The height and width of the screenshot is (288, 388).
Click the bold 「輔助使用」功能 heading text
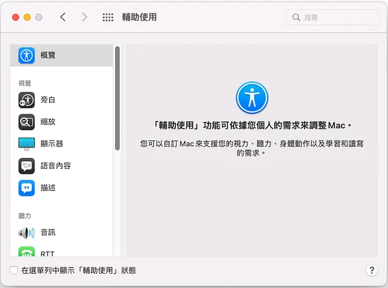tap(252, 126)
